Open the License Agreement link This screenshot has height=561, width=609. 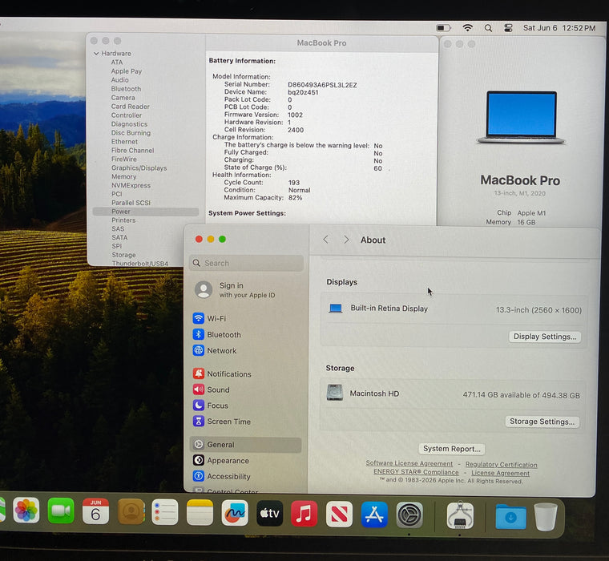500,473
